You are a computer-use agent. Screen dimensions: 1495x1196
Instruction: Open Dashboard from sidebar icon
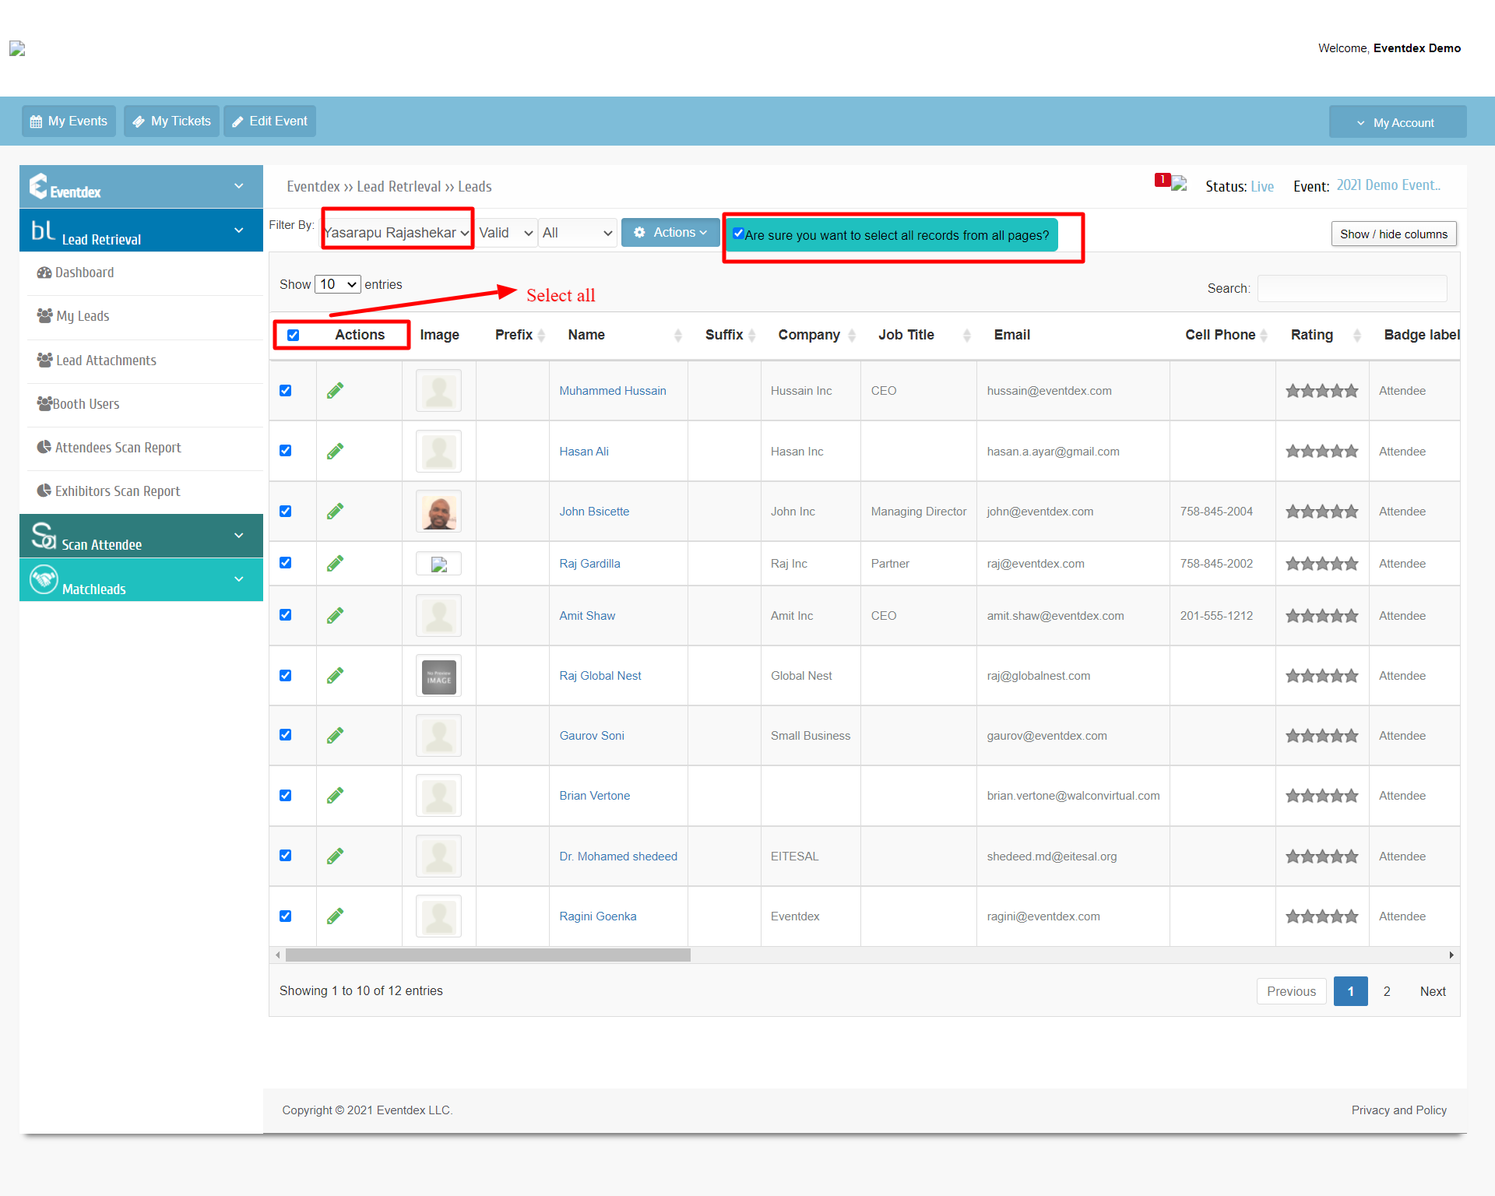pyautogui.click(x=44, y=273)
